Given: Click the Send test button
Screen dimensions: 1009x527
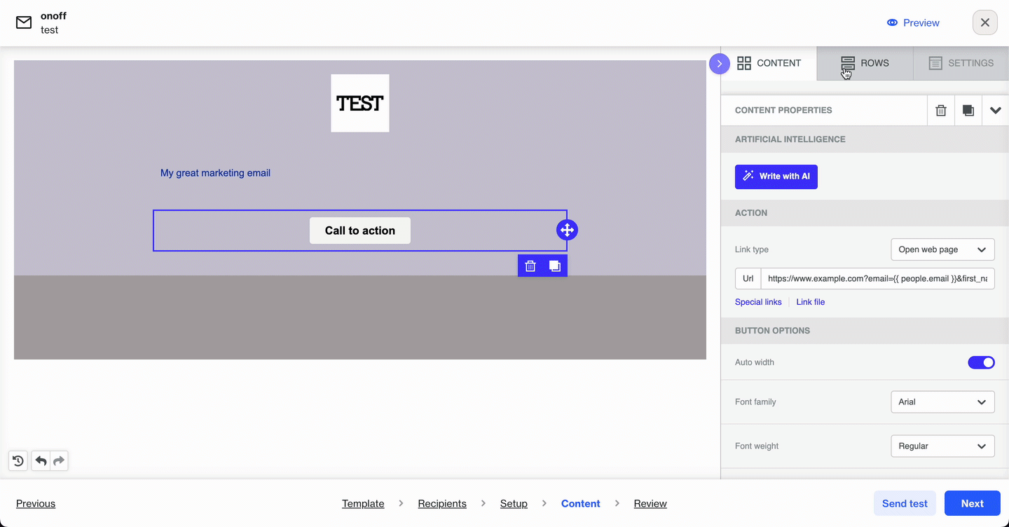Looking at the screenshot, I should click(x=905, y=503).
